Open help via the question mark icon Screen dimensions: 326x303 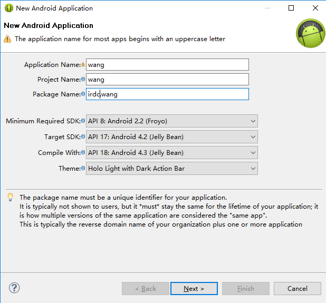click(14, 288)
